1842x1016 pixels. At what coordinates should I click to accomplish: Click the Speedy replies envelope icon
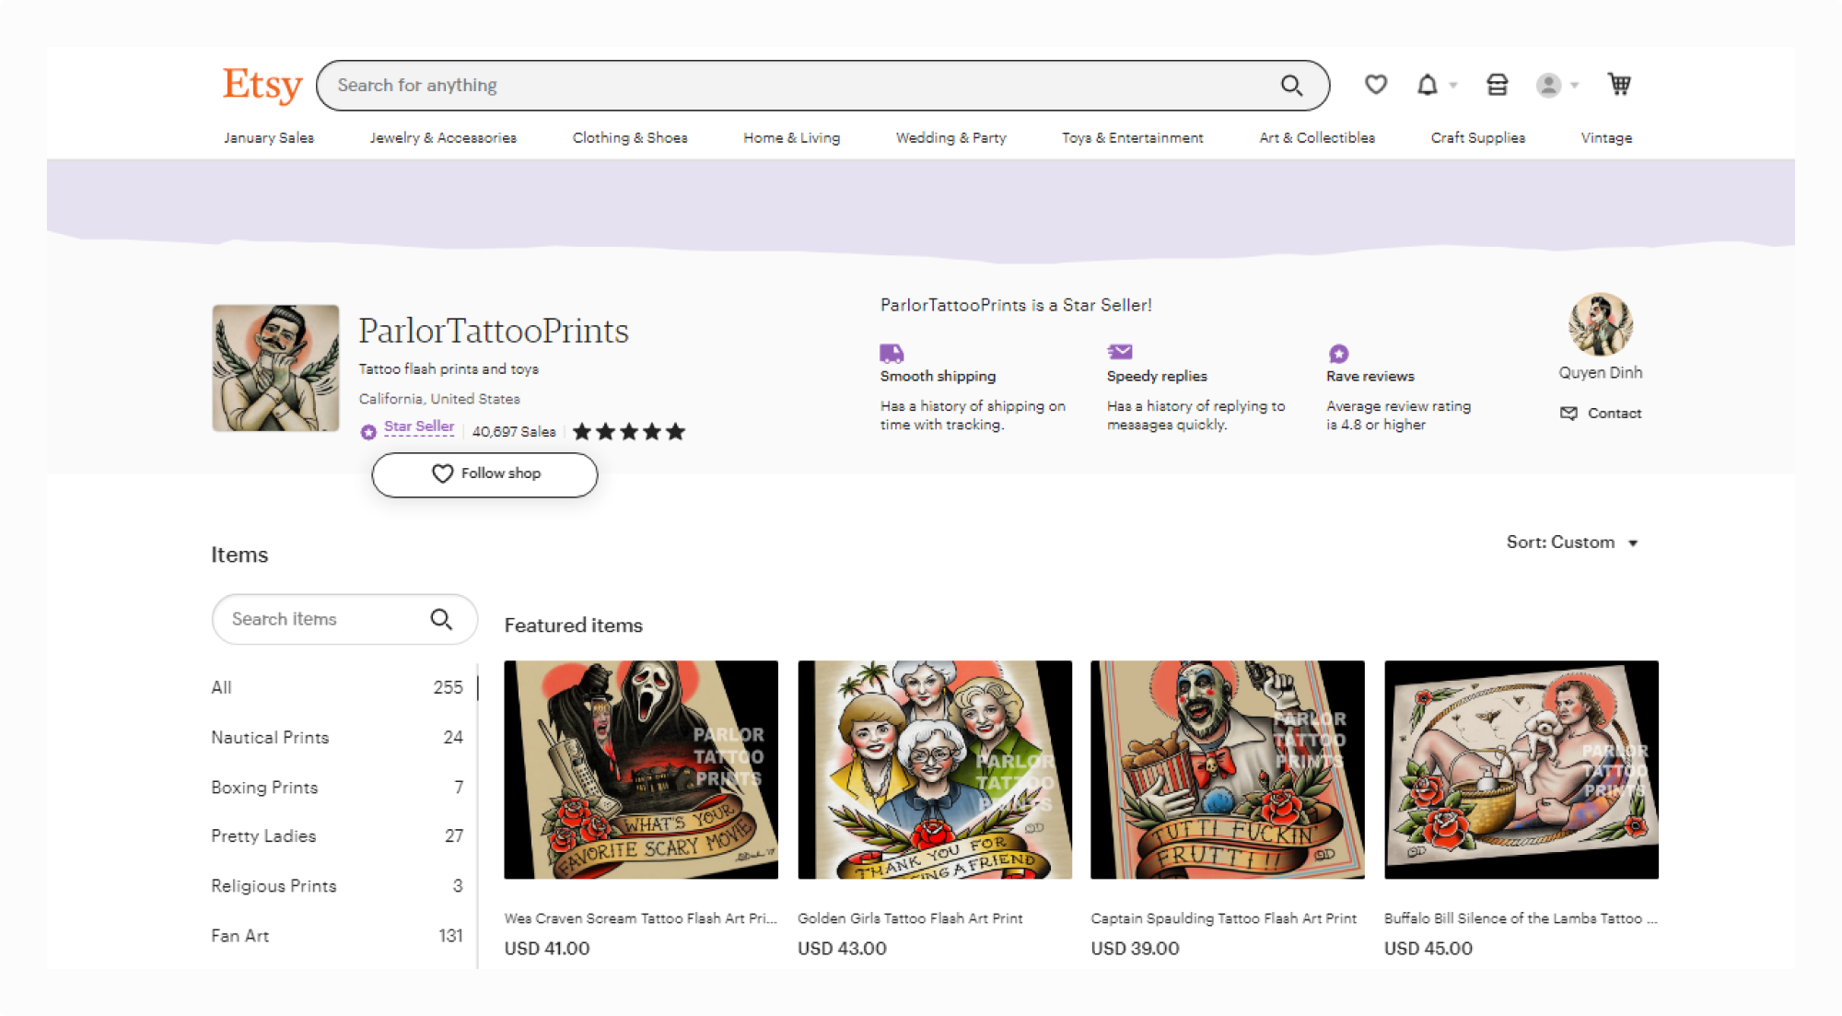(1120, 352)
